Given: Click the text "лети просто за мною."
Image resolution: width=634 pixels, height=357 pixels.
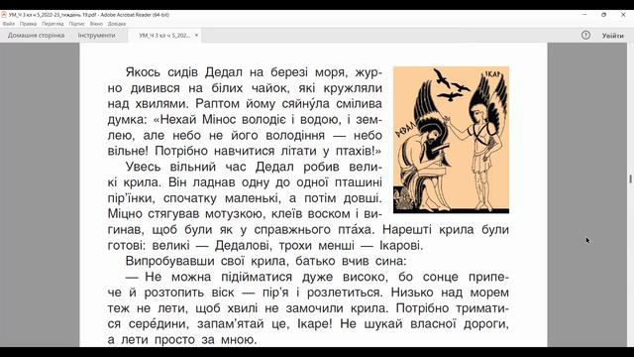Looking at the screenshot, I should [189, 339].
